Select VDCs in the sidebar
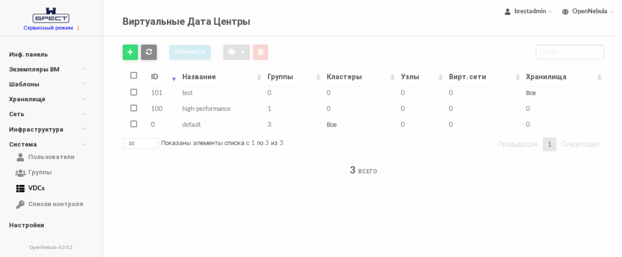Viewport: 622px width, 257px height. pos(36,188)
